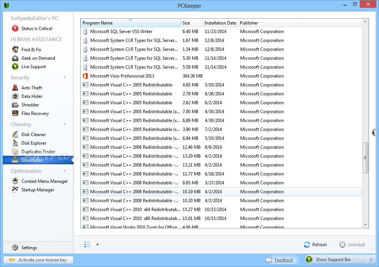Select the 5.59 MB CLR Types row
The image size is (379, 267).
(x=221, y=67)
